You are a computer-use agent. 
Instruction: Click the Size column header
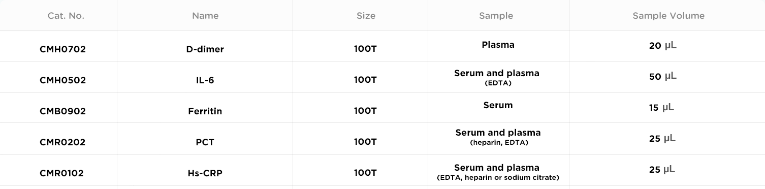(366, 16)
